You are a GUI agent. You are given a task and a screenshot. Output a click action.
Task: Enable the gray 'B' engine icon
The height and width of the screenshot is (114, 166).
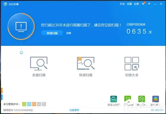pyautogui.click(x=44, y=104)
